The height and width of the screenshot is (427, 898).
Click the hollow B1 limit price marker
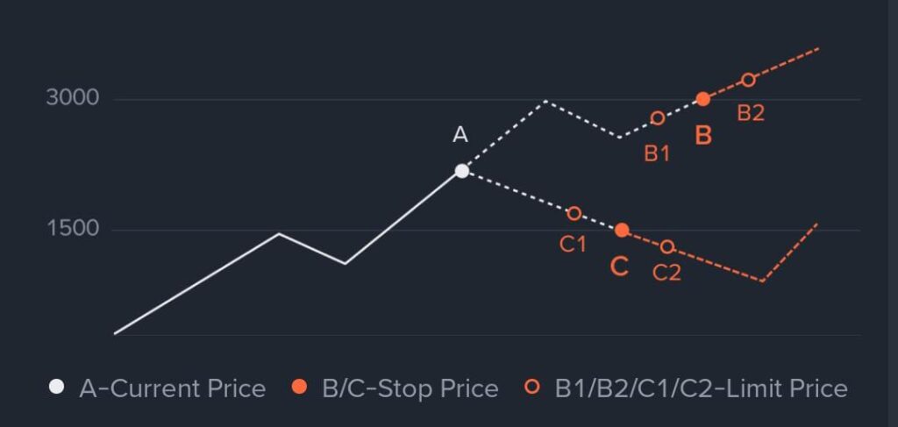click(658, 117)
